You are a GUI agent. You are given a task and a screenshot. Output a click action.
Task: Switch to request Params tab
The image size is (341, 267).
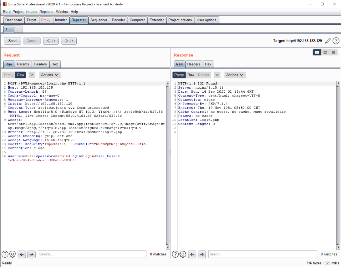point(23,64)
